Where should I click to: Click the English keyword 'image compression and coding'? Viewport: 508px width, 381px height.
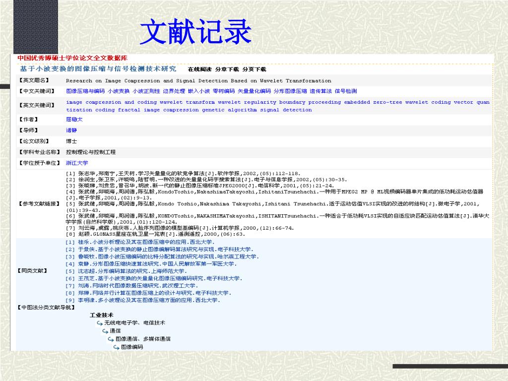(112, 102)
